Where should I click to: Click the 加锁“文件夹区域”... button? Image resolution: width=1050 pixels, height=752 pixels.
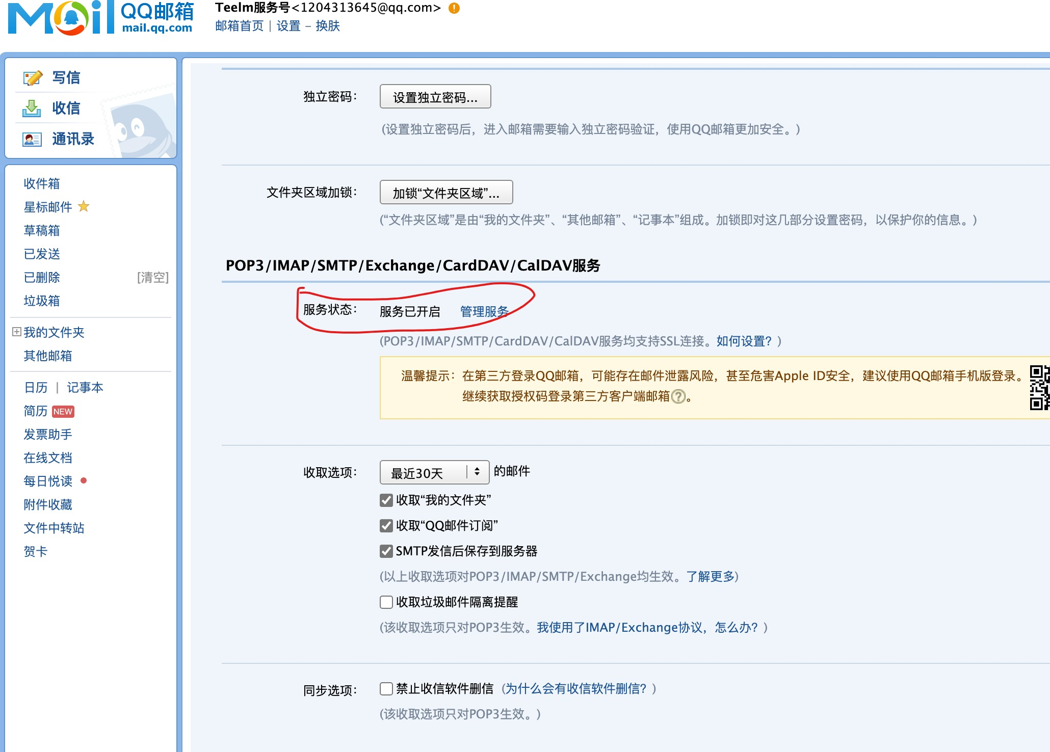click(446, 193)
